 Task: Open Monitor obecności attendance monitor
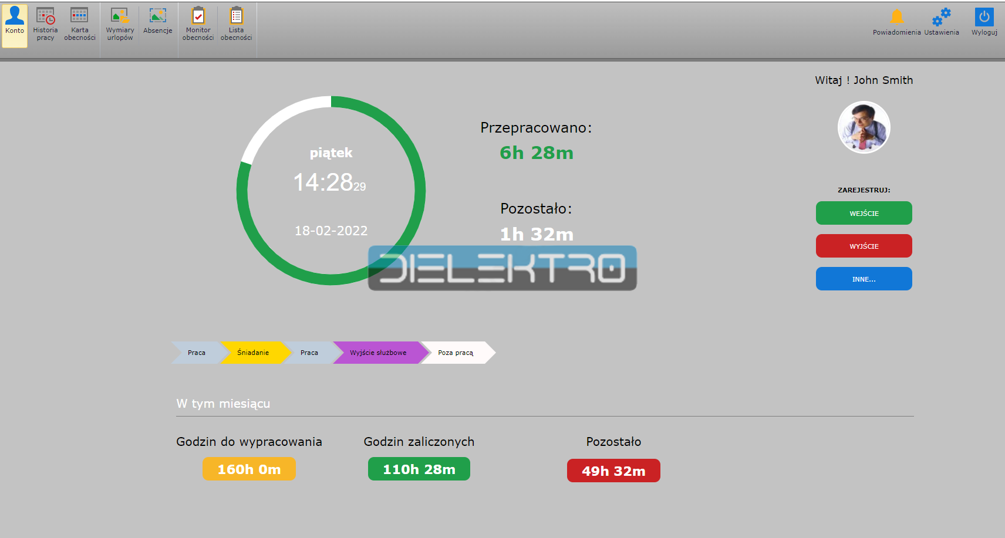[198, 24]
